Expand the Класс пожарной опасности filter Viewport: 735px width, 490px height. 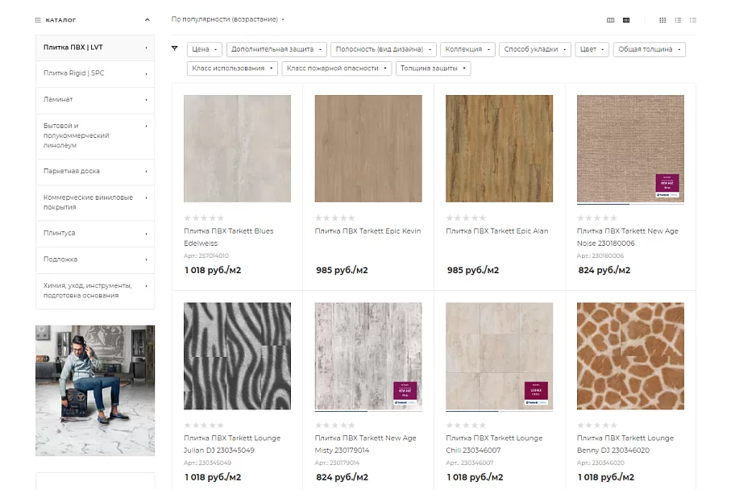[337, 69]
